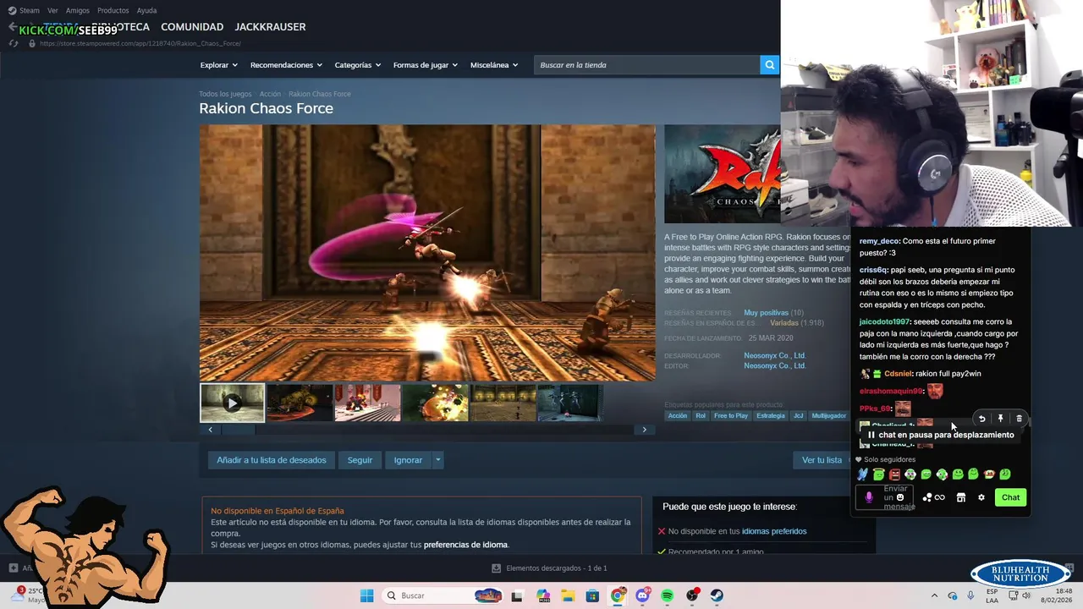This screenshot has width=1083, height=609.
Task: Open Windows Start menu
Action: tap(366, 595)
